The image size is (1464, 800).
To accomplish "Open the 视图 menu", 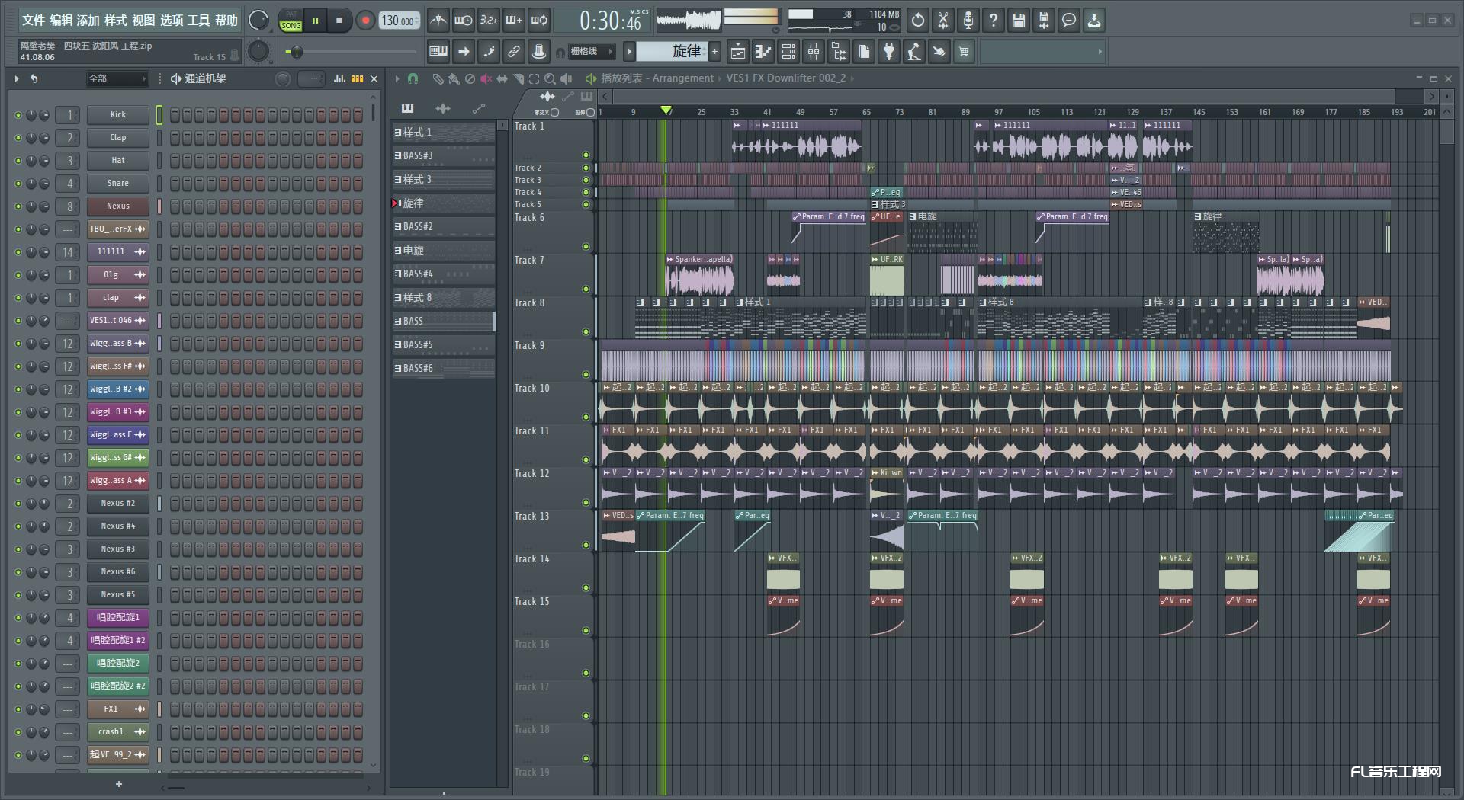I will (x=143, y=21).
